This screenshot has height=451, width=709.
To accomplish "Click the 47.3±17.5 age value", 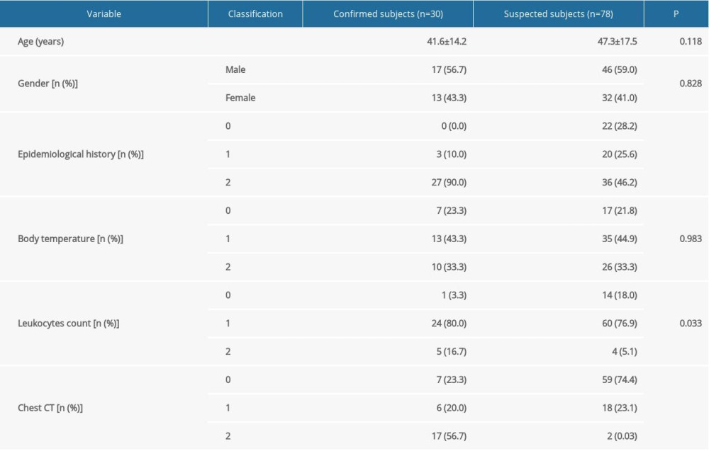I will 617,41.
